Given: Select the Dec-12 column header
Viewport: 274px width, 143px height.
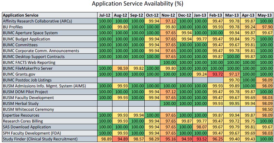Looking at the screenshot, I should click(185, 15).
